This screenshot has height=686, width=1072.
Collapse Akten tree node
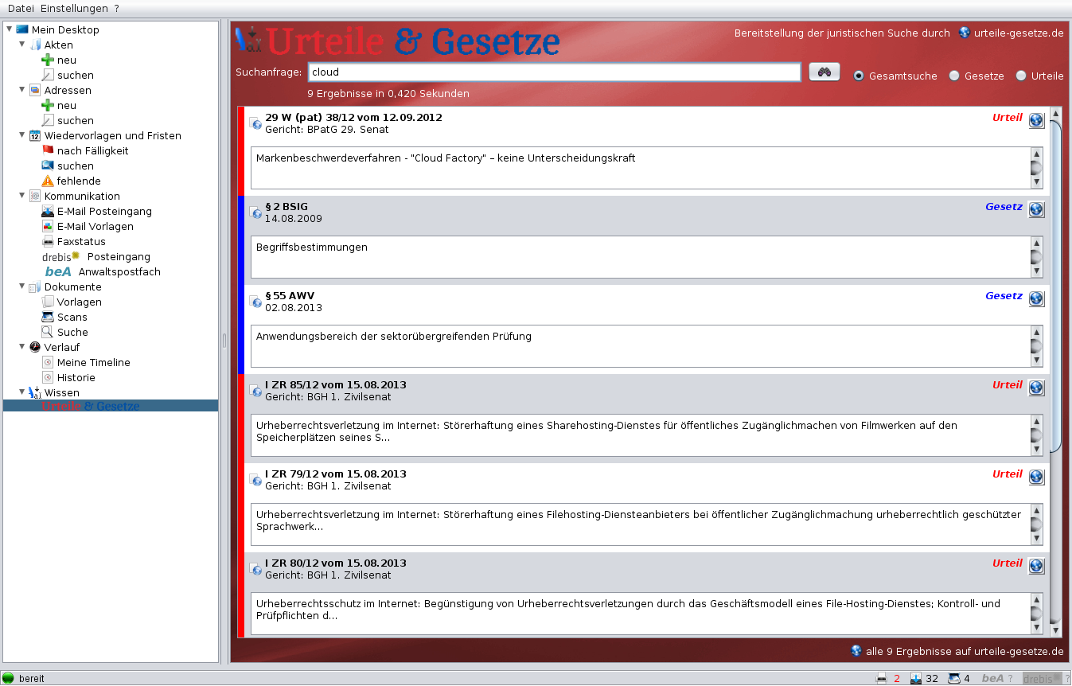point(21,45)
